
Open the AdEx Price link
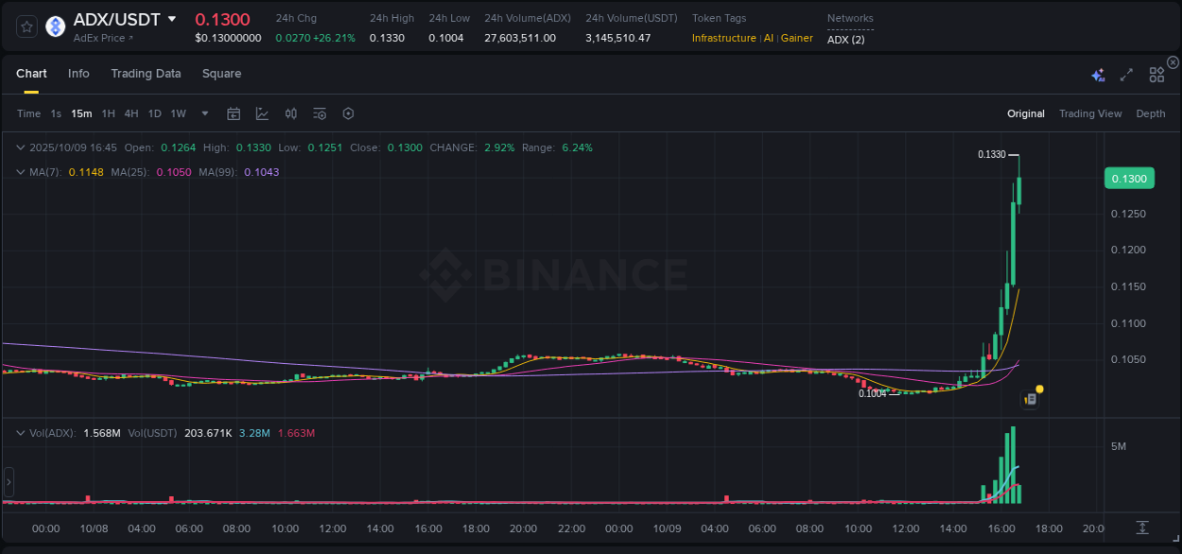[x=100, y=39]
